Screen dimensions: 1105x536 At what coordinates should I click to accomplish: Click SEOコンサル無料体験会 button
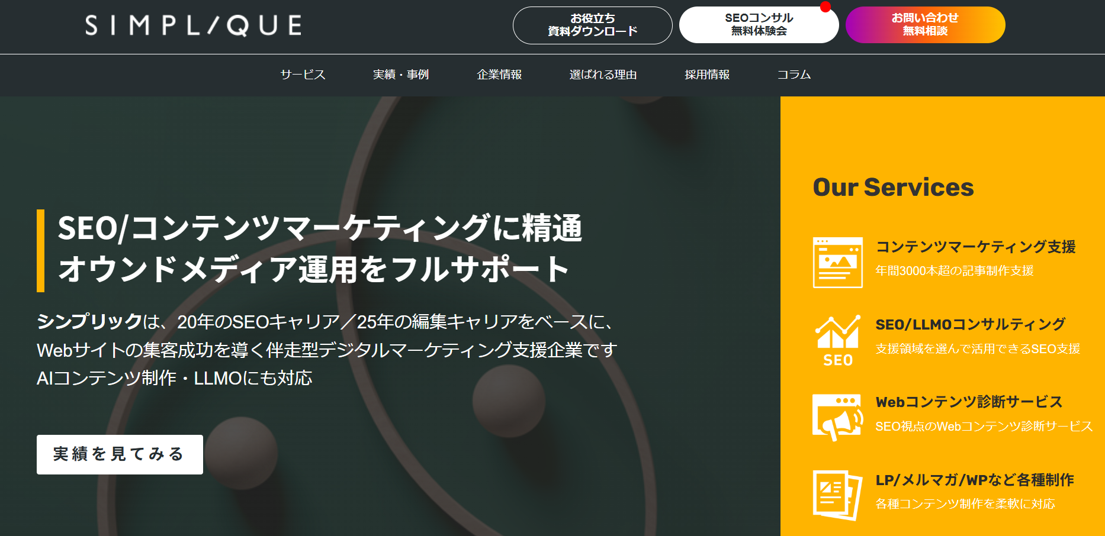pos(759,25)
